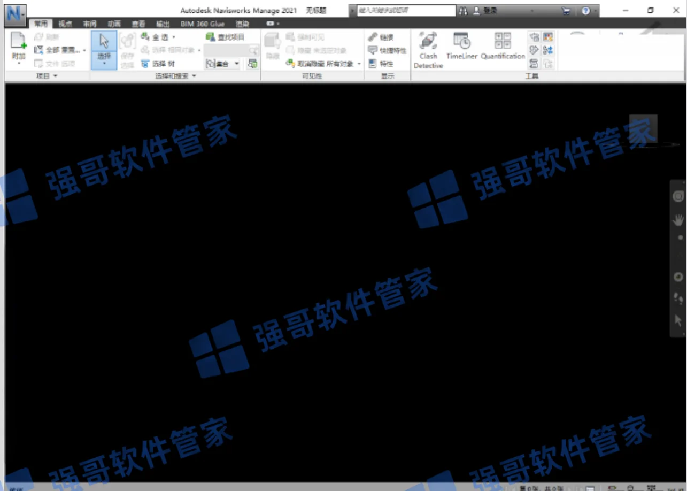Screen dimensions: 687x491
Task: Switch to the 输出 (Output) ribbon tab
Action: [163, 24]
